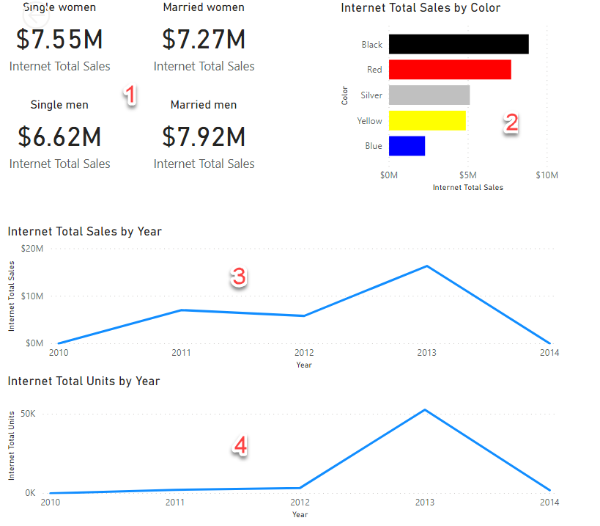Click the 50K label on Units by Year axis
Viewport: 600px width, 526px height.
tap(28, 413)
